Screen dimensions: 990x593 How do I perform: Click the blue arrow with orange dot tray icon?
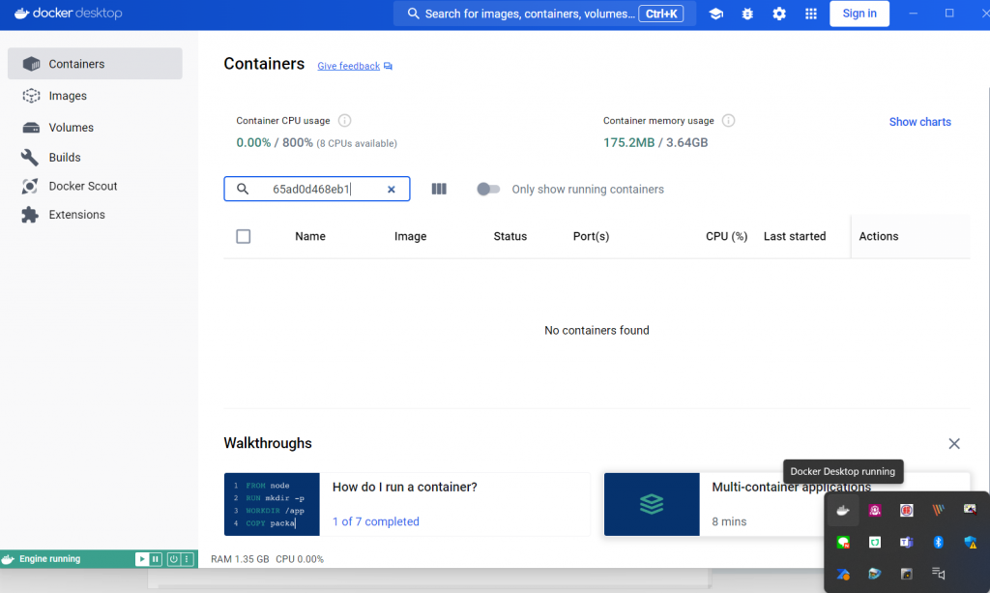[x=843, y=574]
